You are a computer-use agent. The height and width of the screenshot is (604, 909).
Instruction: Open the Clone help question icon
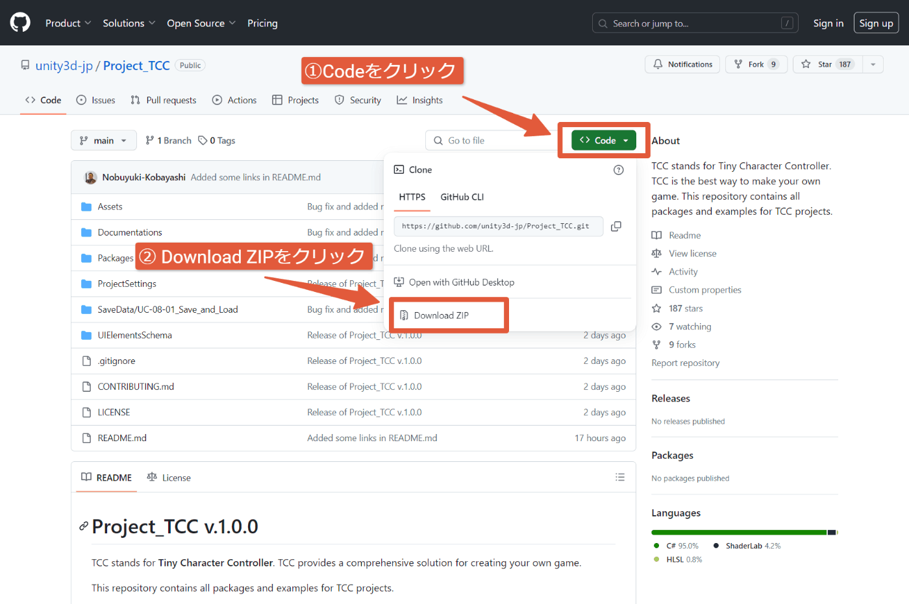pyautogui.click(x=618, y=170)
